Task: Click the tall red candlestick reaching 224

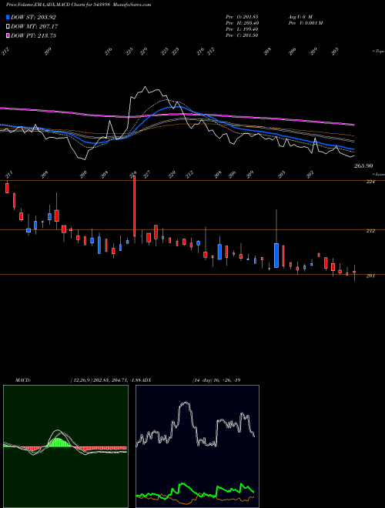Action: 134,206
